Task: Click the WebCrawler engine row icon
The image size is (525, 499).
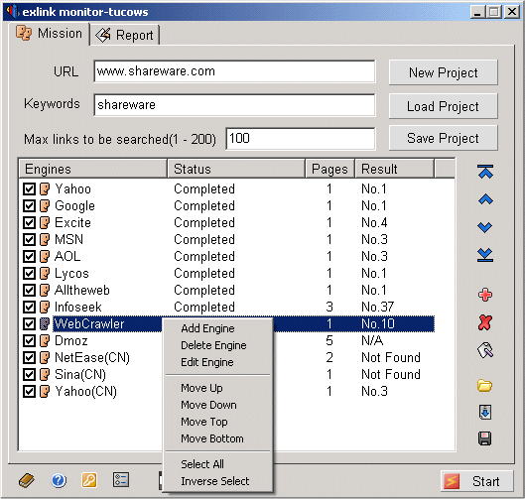Action: (45, 323)
